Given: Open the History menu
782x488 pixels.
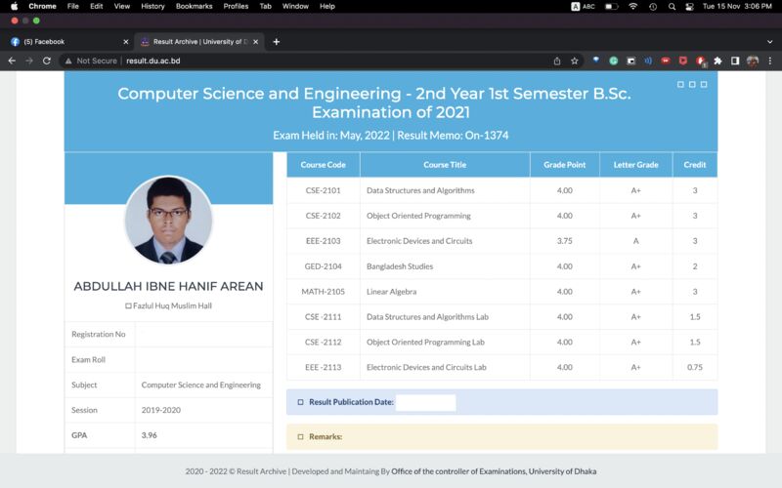Looking at the screenshot, I should (x=152, y=7).
